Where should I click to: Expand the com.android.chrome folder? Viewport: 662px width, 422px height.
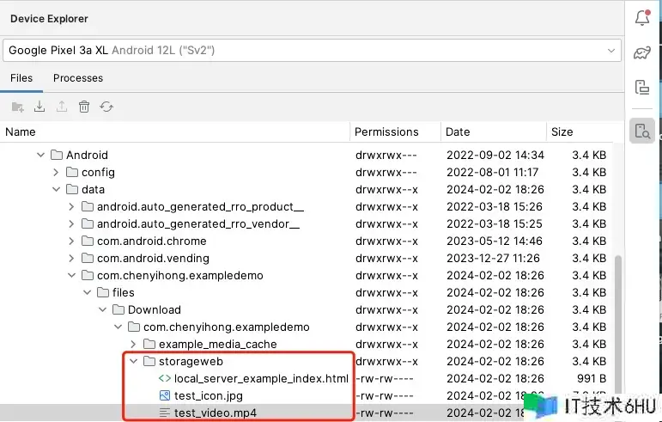71,242
